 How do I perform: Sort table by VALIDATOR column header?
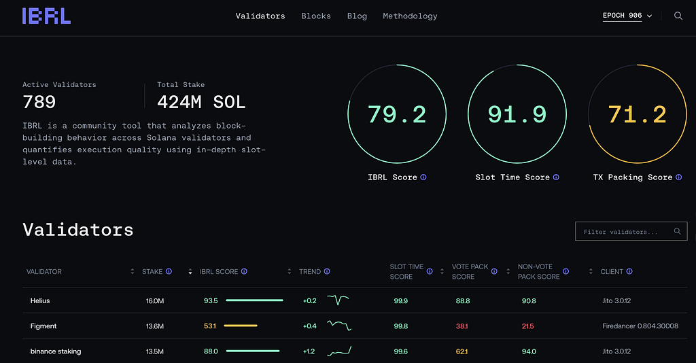(44, 272)
